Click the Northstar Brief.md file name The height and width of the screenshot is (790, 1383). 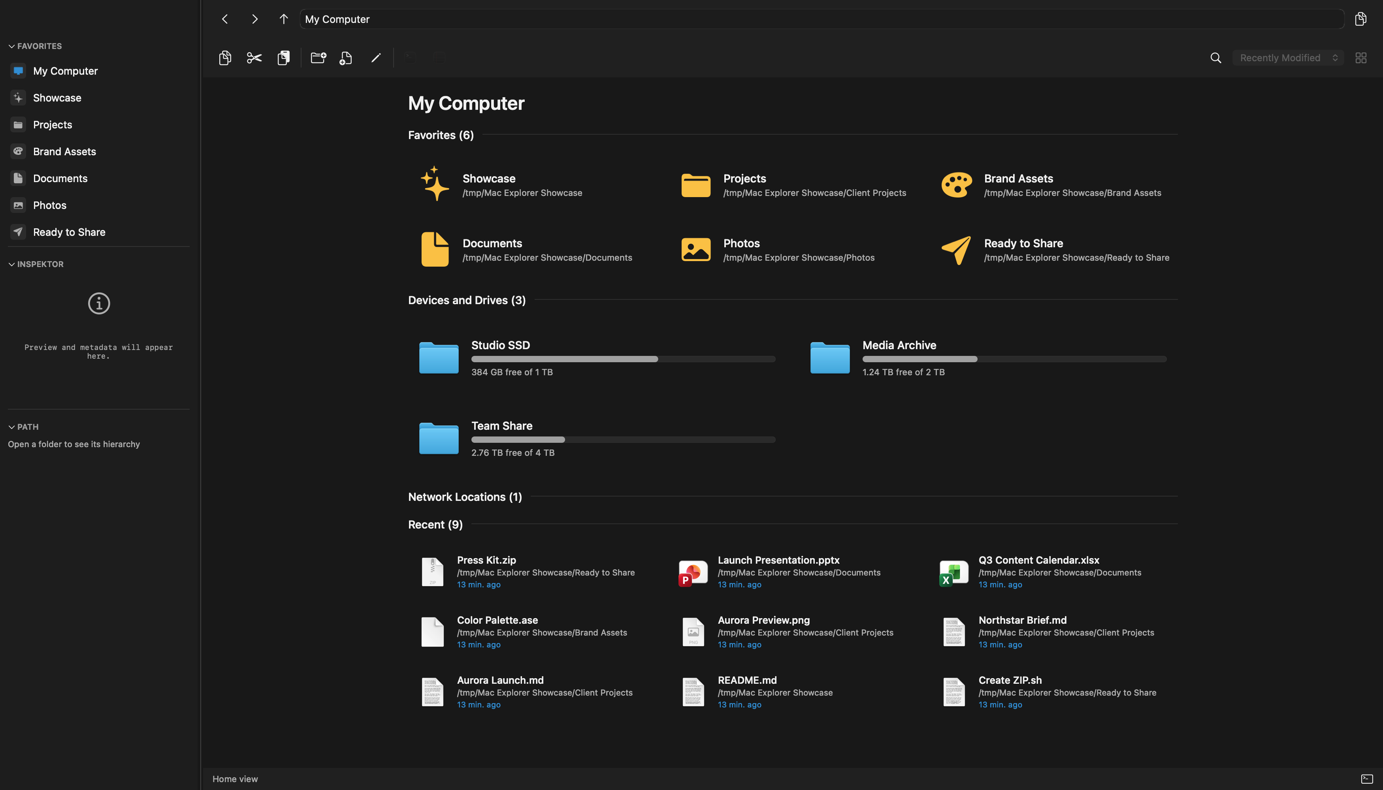(x=1022, y=620)
